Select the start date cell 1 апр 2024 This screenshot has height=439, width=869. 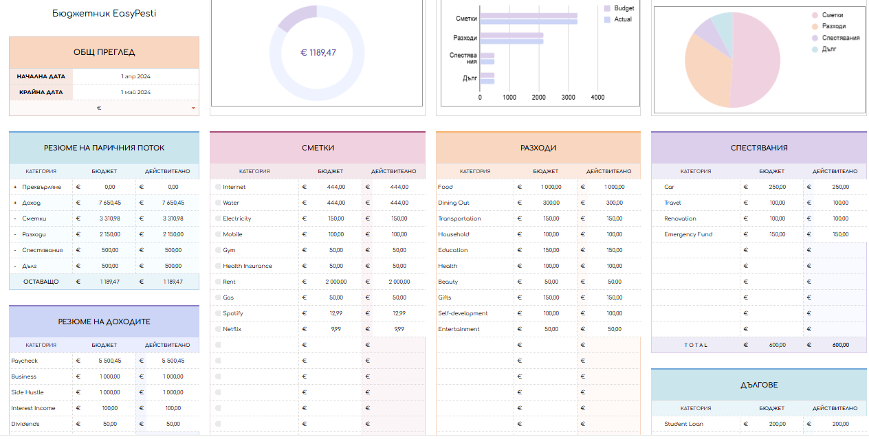pos(135,76)
